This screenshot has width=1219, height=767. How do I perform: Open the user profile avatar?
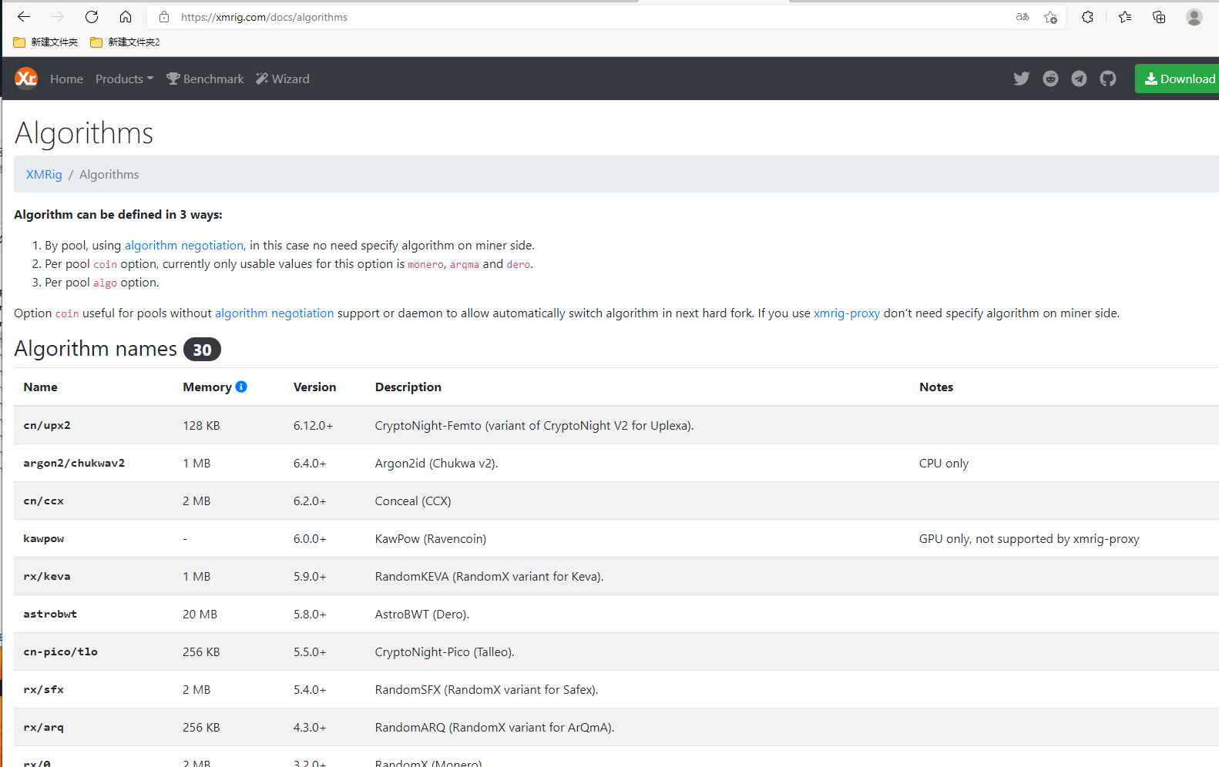[1194, 17]
